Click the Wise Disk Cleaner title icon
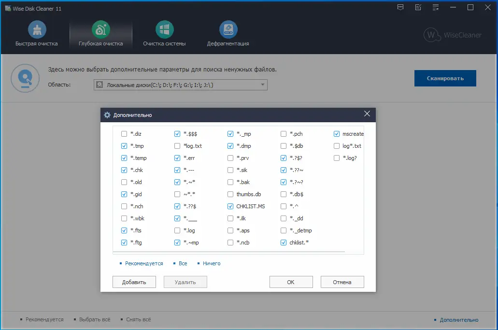Image resolution: width=498 pixels, height=330 pixels. [x=8, y=8]
